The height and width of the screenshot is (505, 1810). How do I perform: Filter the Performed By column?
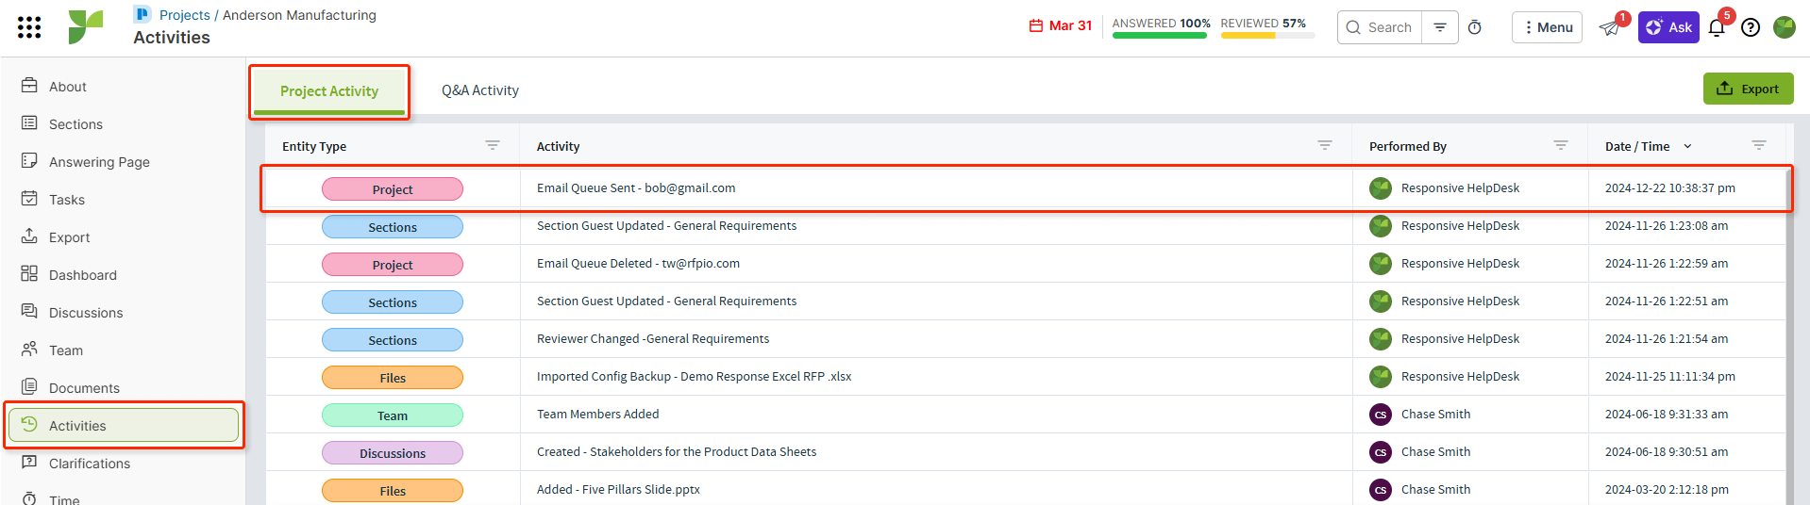[1561, 145]
